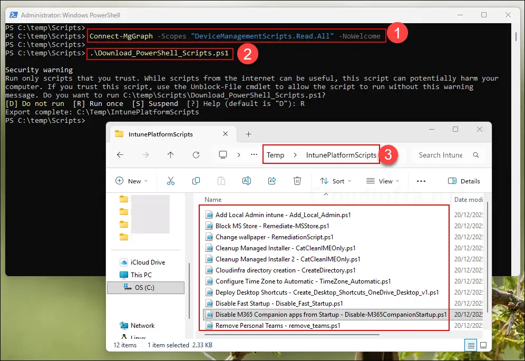Viewport: 525px width, 361px height.
Task: Delete the selected file with the trash icon
Action: pyautogui.click(x=297, y=181)
